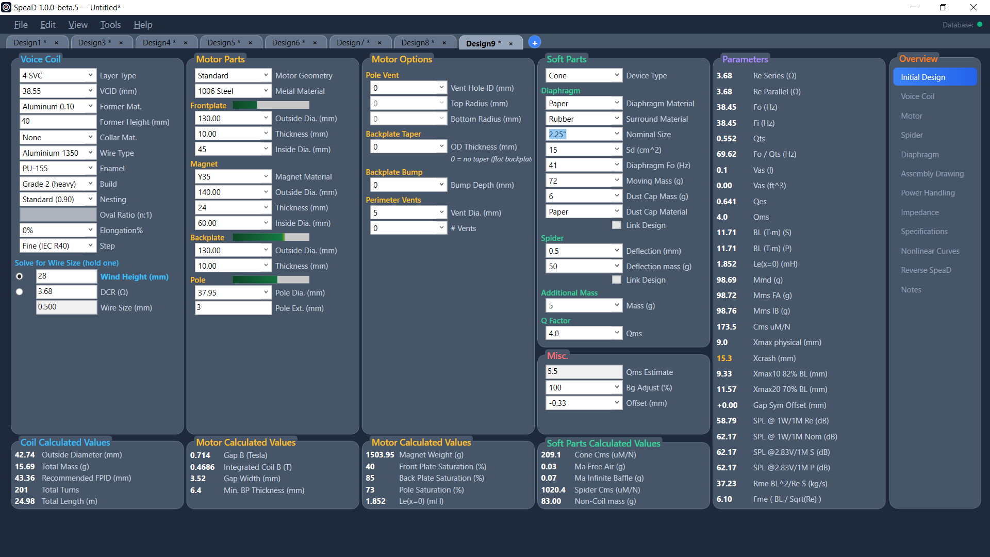Screen dimensions: 990x557
Task: Open the Help menu
Action: click(143, 25)
